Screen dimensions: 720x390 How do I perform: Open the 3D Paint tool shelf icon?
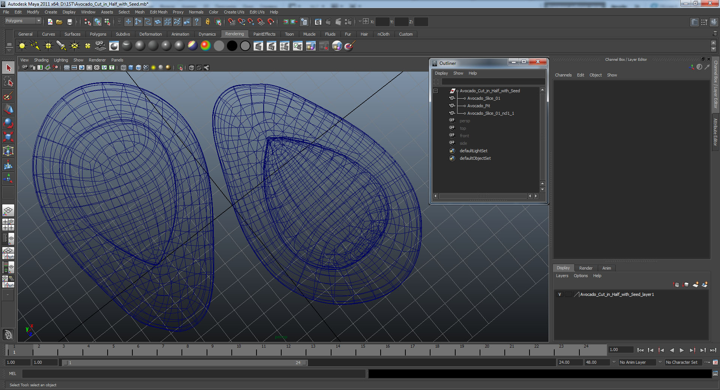point(349,46)
